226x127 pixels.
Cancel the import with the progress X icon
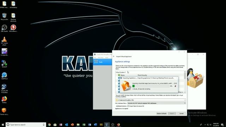175,86
